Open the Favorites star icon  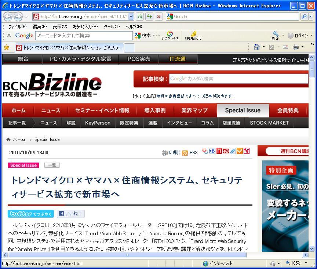[7, 47]
